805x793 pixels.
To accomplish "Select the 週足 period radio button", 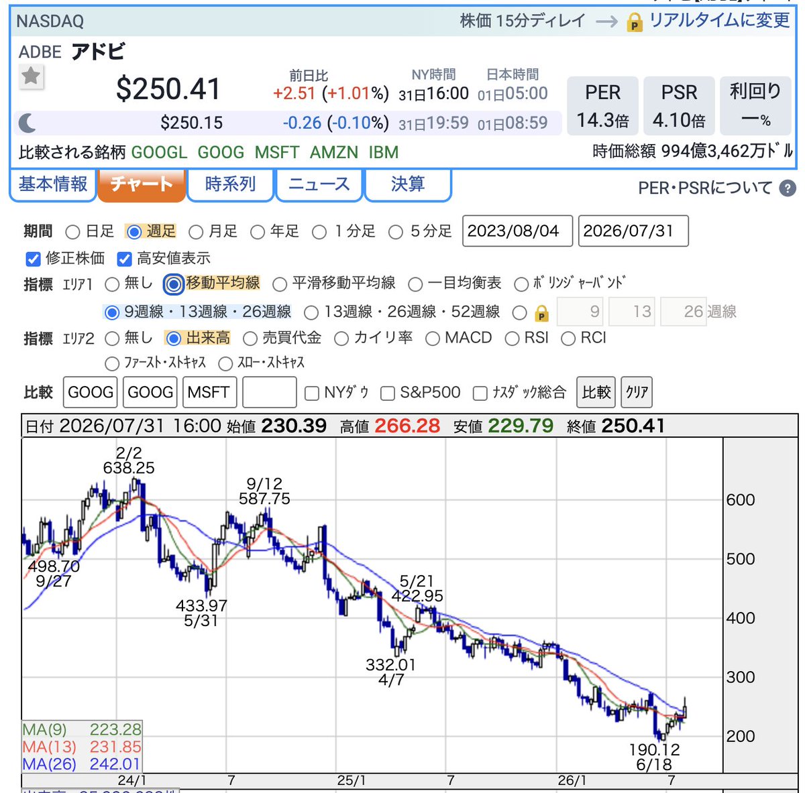I will (x=134, y=232).
